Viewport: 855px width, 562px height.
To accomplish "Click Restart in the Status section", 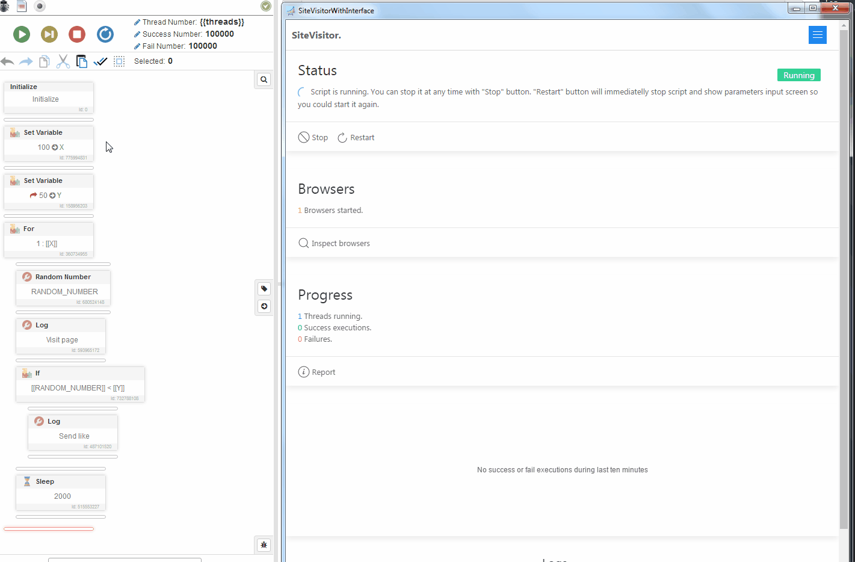I will coord(356,138).
